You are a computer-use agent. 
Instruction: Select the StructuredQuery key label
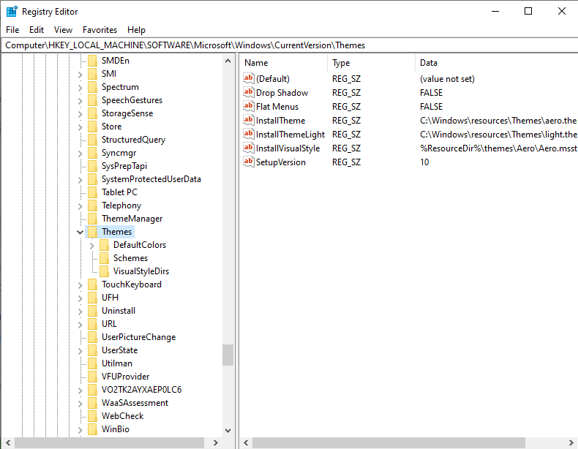pyautogui.click(x=133, y=140)
